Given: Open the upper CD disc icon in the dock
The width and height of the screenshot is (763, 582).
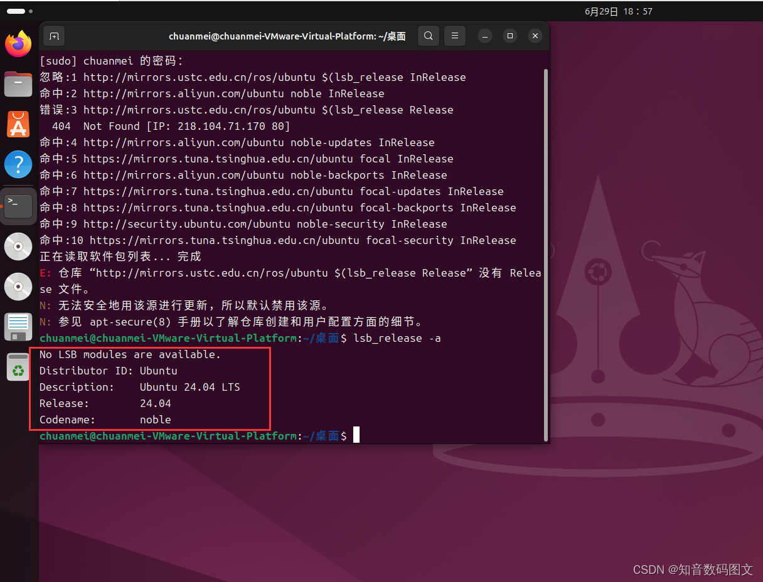Looking at the screenshot, I should [x=18, y=246].
